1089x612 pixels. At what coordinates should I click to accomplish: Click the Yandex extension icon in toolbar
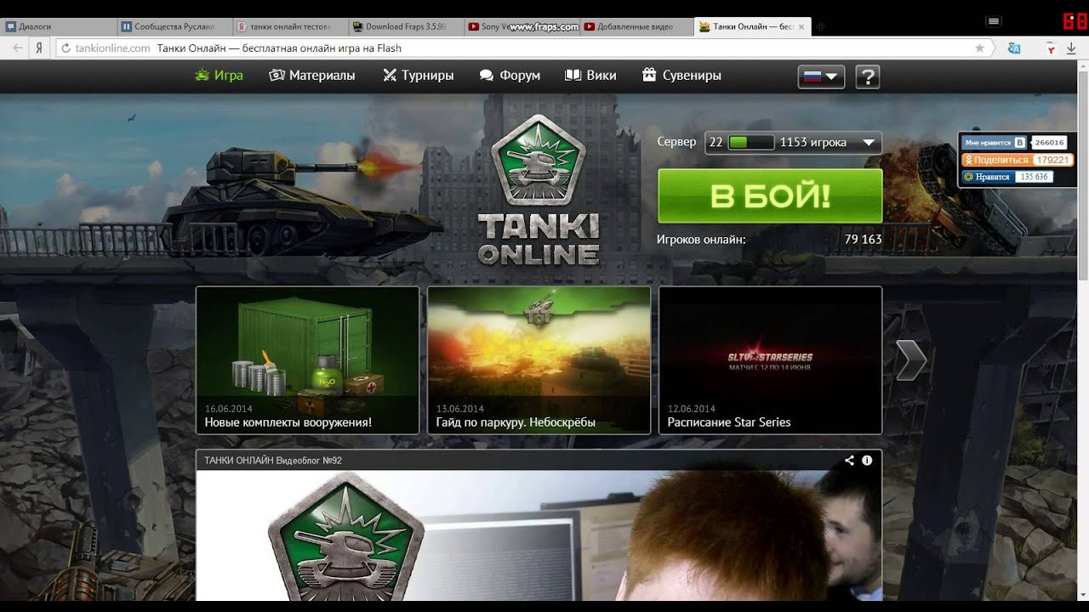click(x=1052, y=48)
